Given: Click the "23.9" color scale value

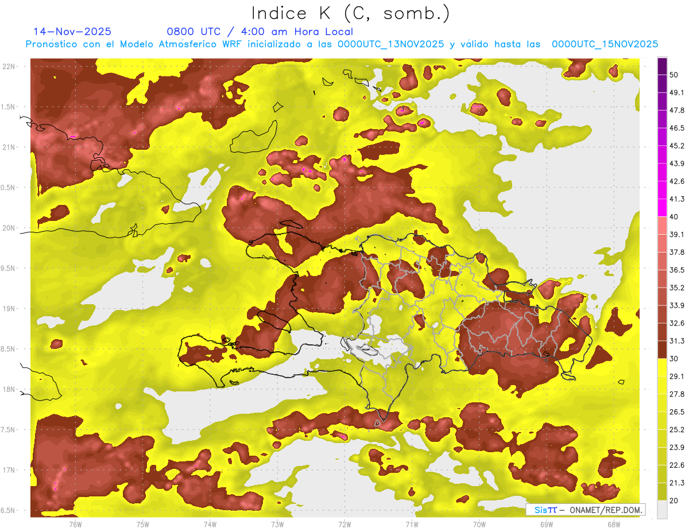Looking at the screenshot, I should tap(677, 447).
